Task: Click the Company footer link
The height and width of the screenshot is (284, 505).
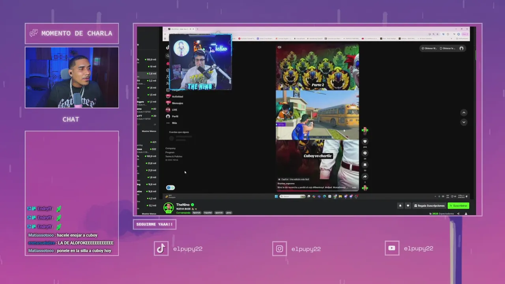Action: (170, 148)
